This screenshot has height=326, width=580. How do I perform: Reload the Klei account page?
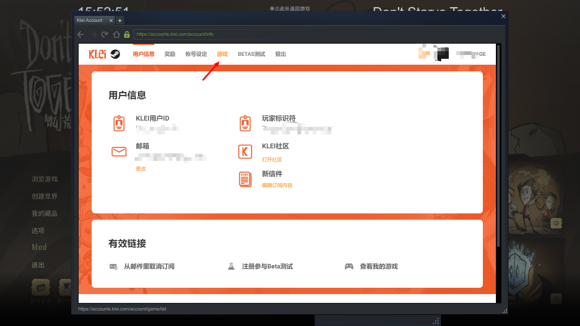[105, 34]
